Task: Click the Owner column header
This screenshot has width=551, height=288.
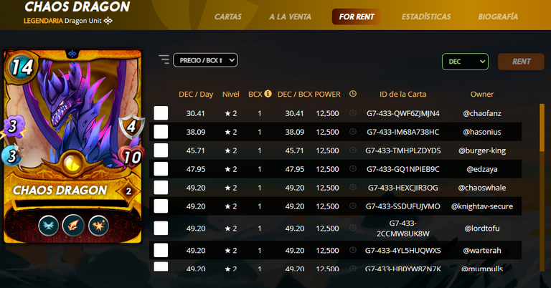Action: click(x=482, y=94)
